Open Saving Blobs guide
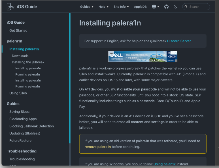 [x=20, y=112]
